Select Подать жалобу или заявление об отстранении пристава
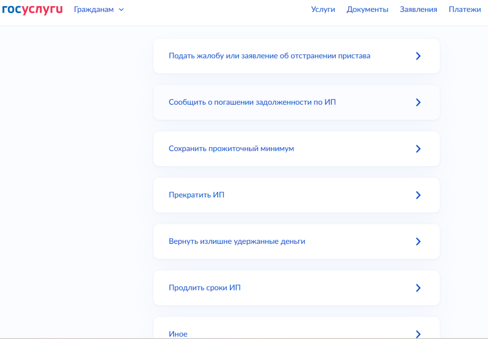The image size is (488, 339). point(269,56)
